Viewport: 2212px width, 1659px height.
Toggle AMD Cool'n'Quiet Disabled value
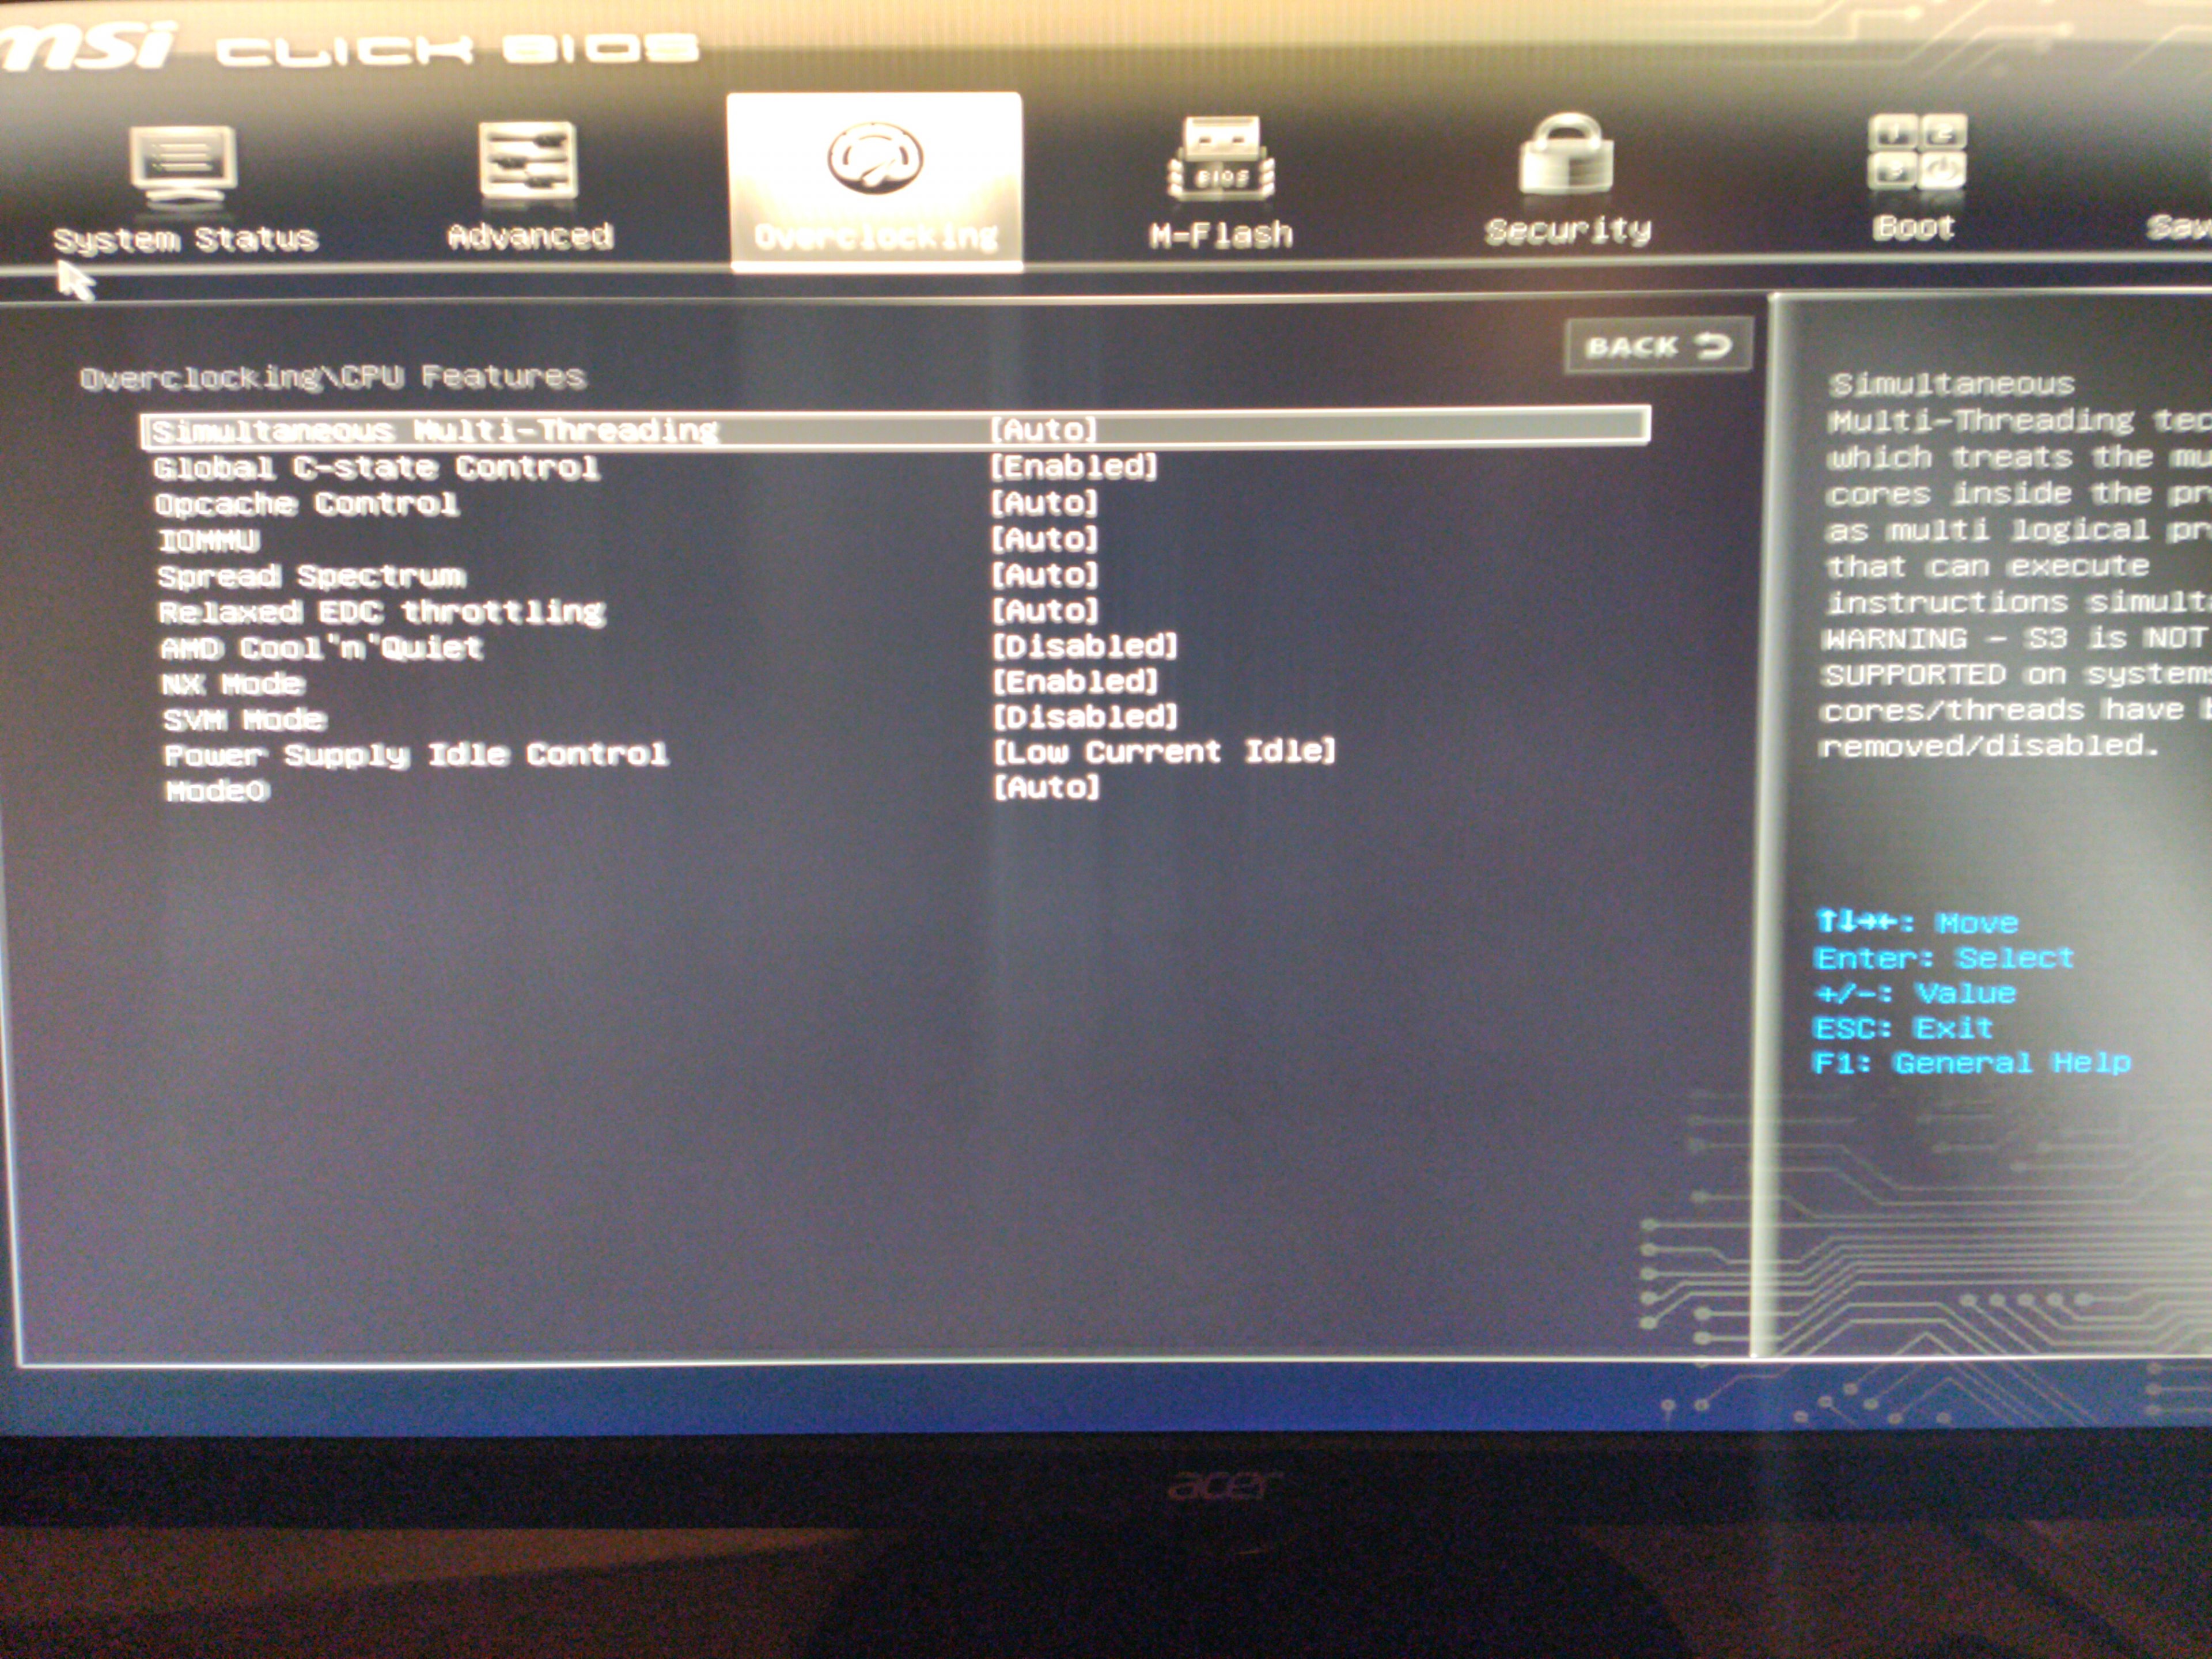tap(1084, 646)
